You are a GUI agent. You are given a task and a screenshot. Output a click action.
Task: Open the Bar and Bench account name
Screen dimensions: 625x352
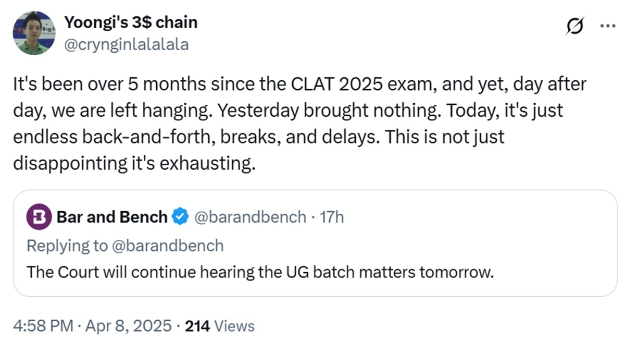(112, 217)
